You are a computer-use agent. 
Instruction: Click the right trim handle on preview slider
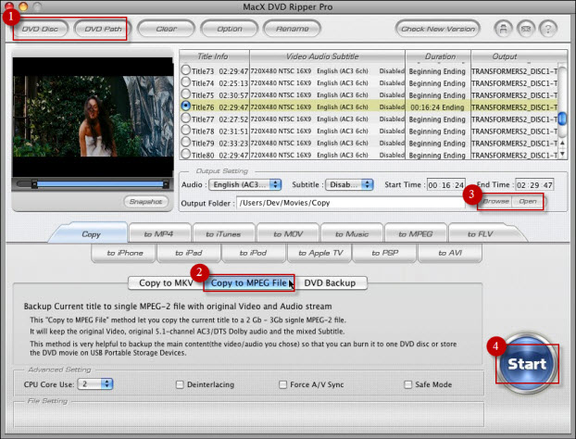[166, 184]
